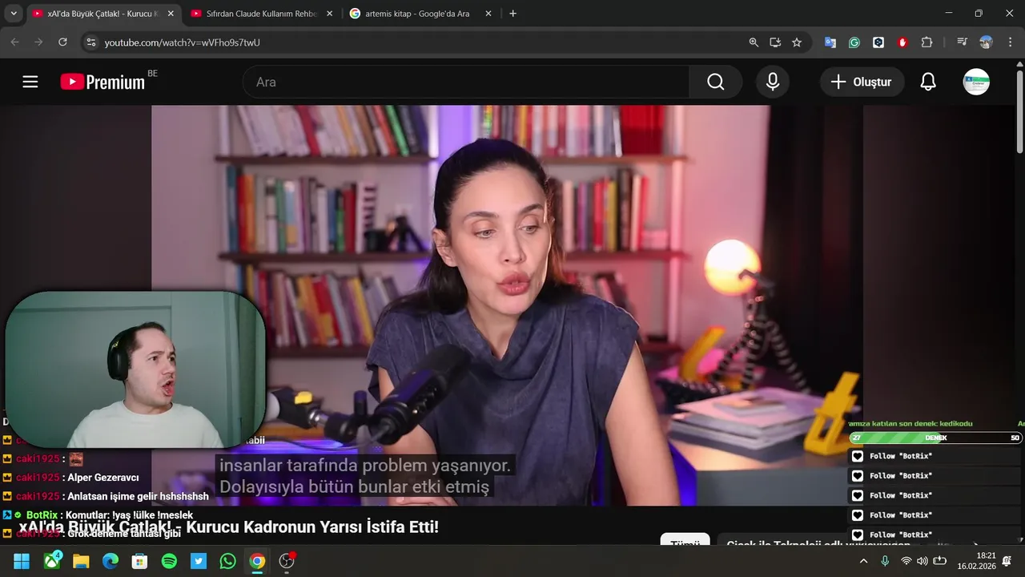
Task: Open Spotify from taskbar
Action: 169,561
